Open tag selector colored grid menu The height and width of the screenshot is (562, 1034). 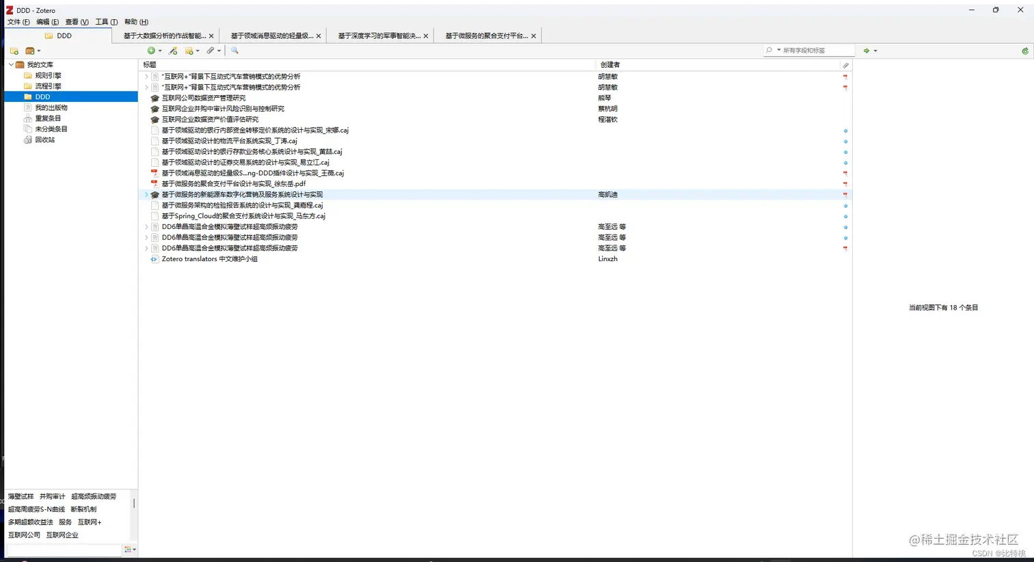pyautogui.click(x=130, y=550)
